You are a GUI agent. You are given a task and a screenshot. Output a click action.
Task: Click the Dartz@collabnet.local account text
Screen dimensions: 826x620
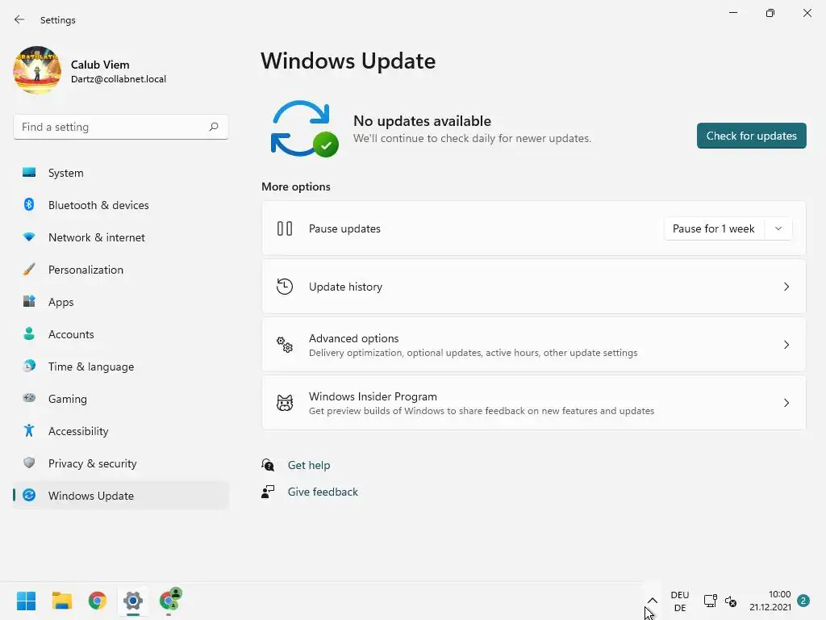point(119,79)
